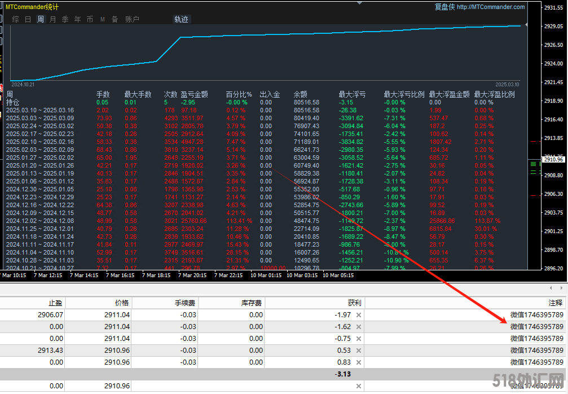
Task: Open the http://MTCommander.com link
Action: pyautogui.click(x=490, y=7)
